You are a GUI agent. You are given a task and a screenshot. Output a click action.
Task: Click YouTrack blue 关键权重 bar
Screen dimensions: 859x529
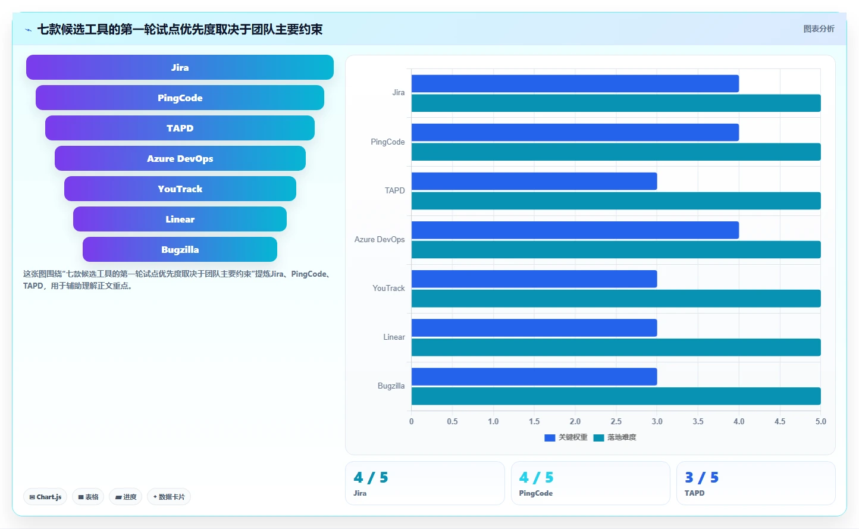point(534,278)
